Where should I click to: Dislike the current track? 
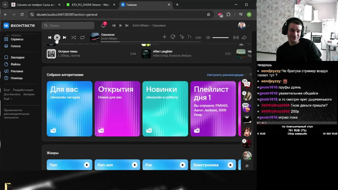[x=173, y=37]
